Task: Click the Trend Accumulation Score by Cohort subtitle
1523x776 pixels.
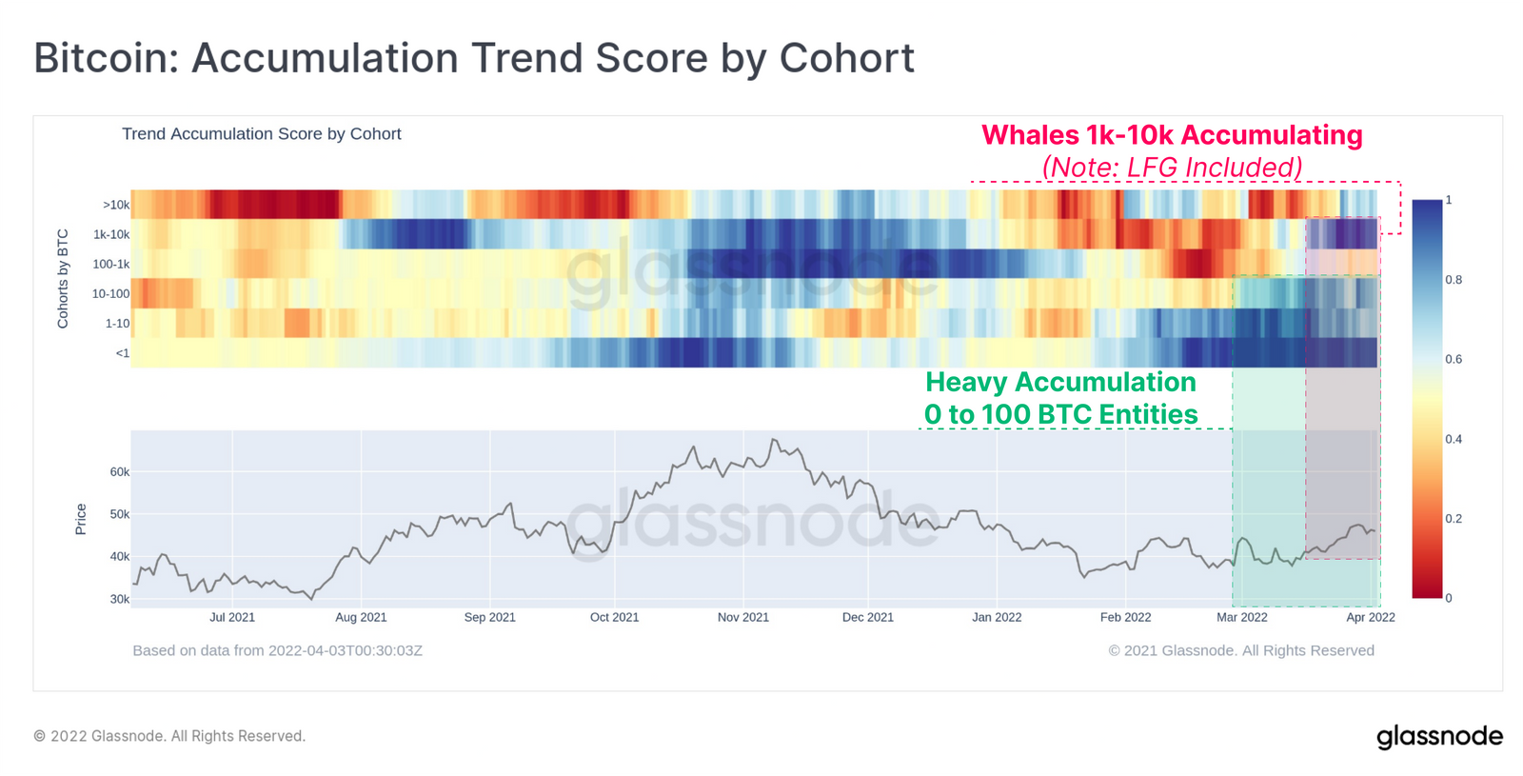Action: tap(262, 134)
